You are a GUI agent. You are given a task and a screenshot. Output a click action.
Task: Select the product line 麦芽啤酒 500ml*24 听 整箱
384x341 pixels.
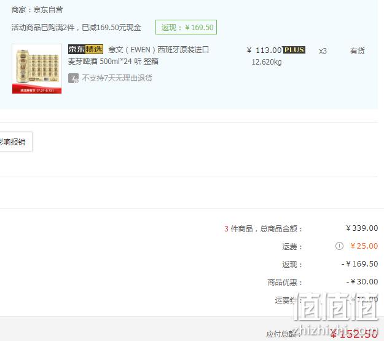click(x=113, y=61)
